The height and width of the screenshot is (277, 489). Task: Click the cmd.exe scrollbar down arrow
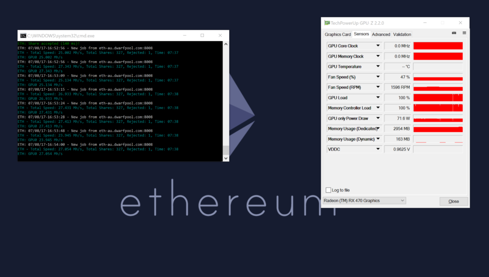(226, 159)
